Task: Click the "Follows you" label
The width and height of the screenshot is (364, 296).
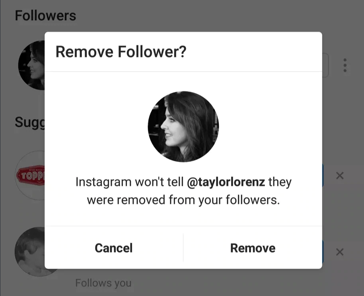Action: (x=103, y=283)
